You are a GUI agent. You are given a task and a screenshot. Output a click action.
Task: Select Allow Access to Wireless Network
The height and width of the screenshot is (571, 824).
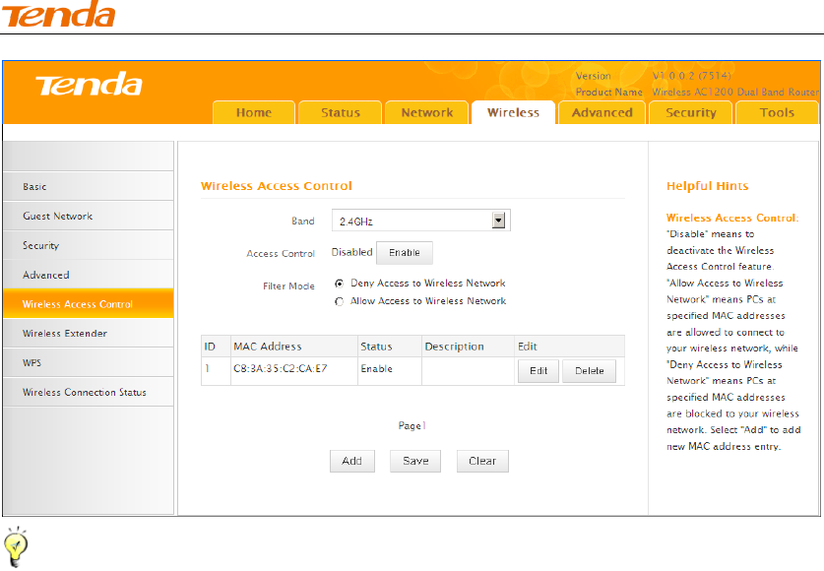click(x=339, y=301)
